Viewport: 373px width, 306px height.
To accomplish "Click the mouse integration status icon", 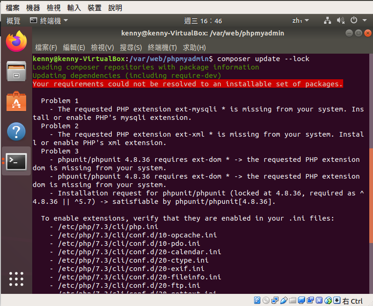I will [328, 300].
